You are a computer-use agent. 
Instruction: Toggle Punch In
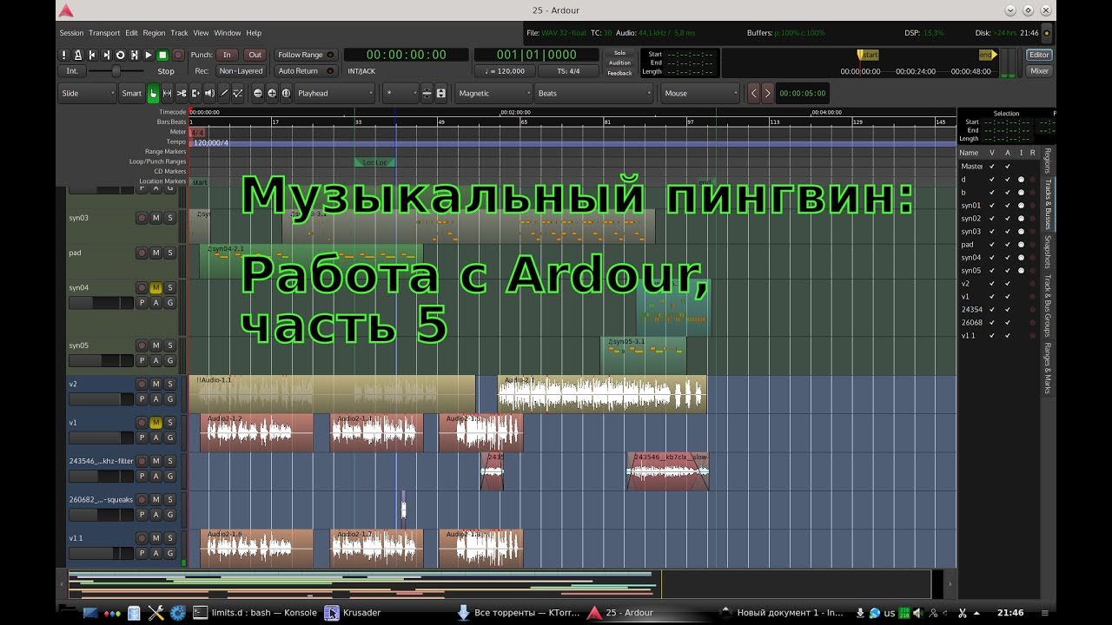point(227,55)
